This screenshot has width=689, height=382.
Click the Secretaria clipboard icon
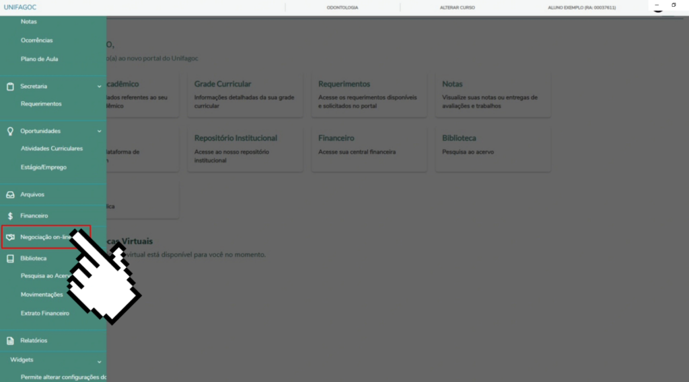10,87
